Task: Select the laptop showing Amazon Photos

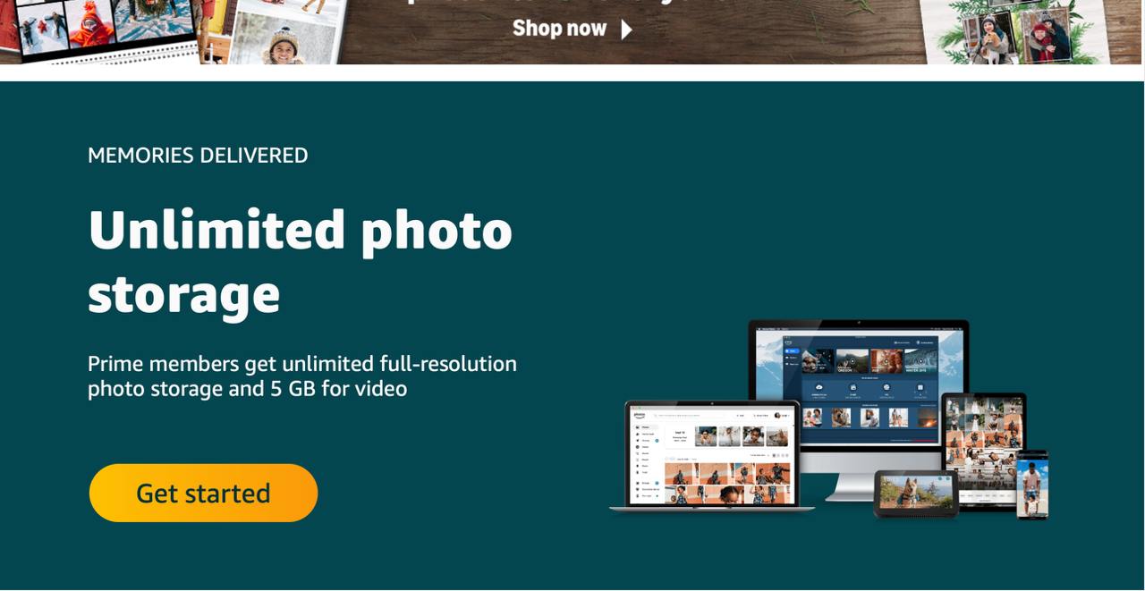Action: (712, 456)
